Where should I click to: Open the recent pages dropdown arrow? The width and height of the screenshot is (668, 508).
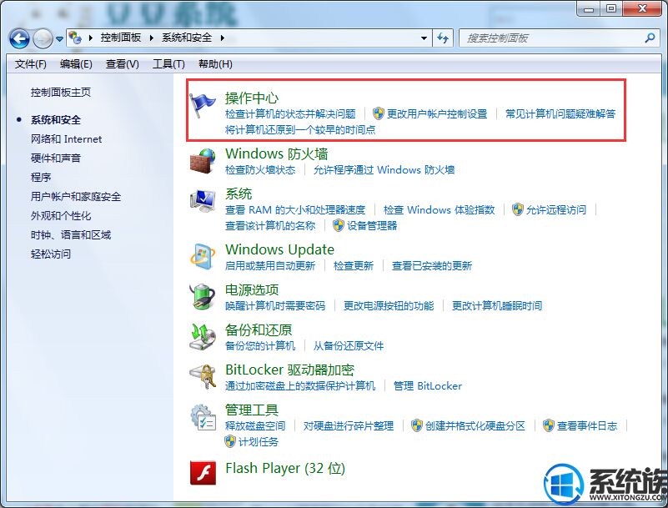pos(60,38)
